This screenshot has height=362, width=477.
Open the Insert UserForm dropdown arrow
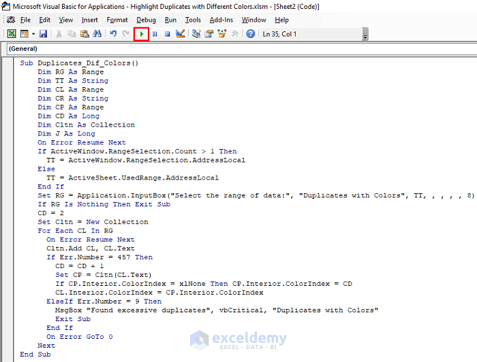tap(33, 34)
